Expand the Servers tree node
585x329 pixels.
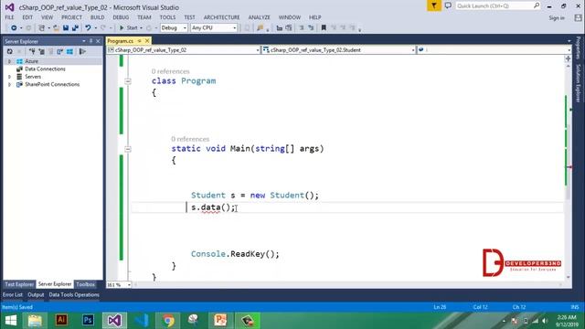click(x=9, y=77)
